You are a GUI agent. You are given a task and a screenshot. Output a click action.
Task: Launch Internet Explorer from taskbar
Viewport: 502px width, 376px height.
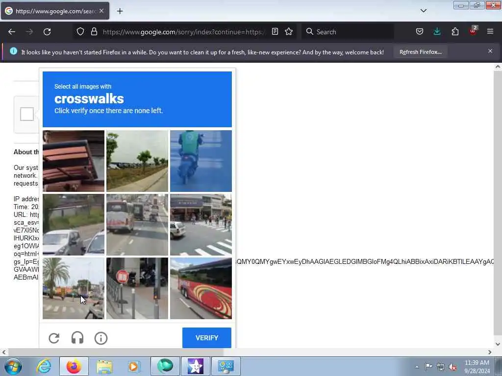click(x=44, y=366)
